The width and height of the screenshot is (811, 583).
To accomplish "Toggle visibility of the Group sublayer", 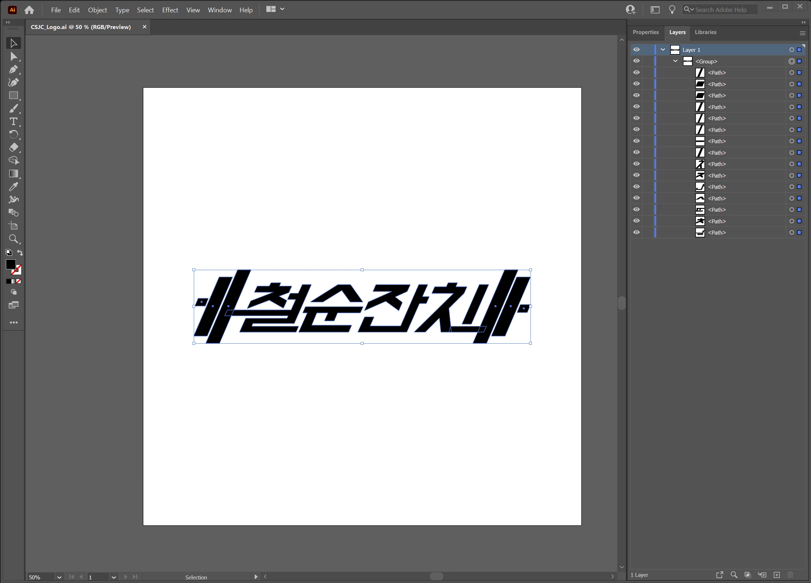I will point(636,61).
